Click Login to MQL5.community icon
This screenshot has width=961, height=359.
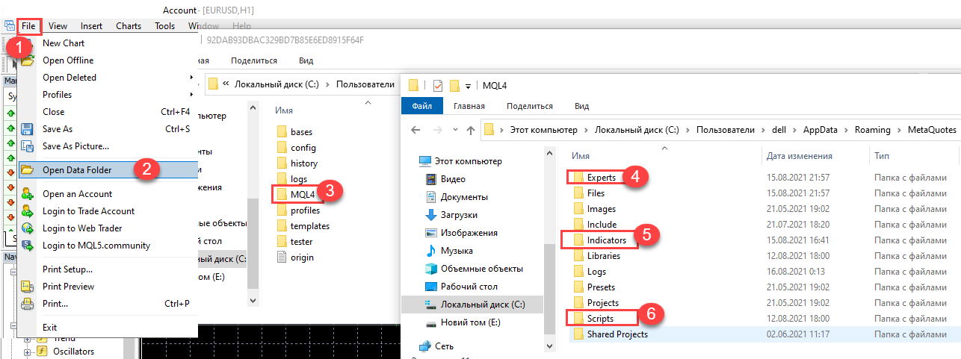(28, 246)
